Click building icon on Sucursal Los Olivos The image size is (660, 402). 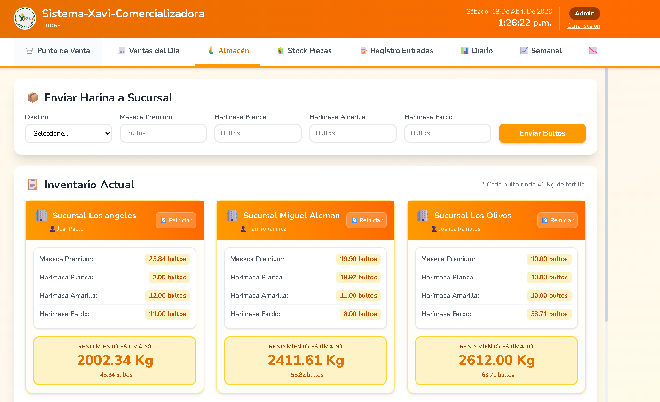point(423,216)
